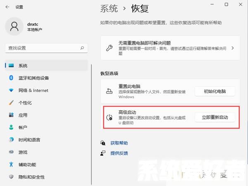248x186 pixels.
Task: Select 系统 in the sidebar
Action: click(23, 66)
